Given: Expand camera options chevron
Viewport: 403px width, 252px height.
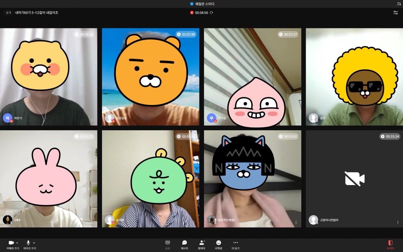Looking at the screenshot, I should (17, 243).
